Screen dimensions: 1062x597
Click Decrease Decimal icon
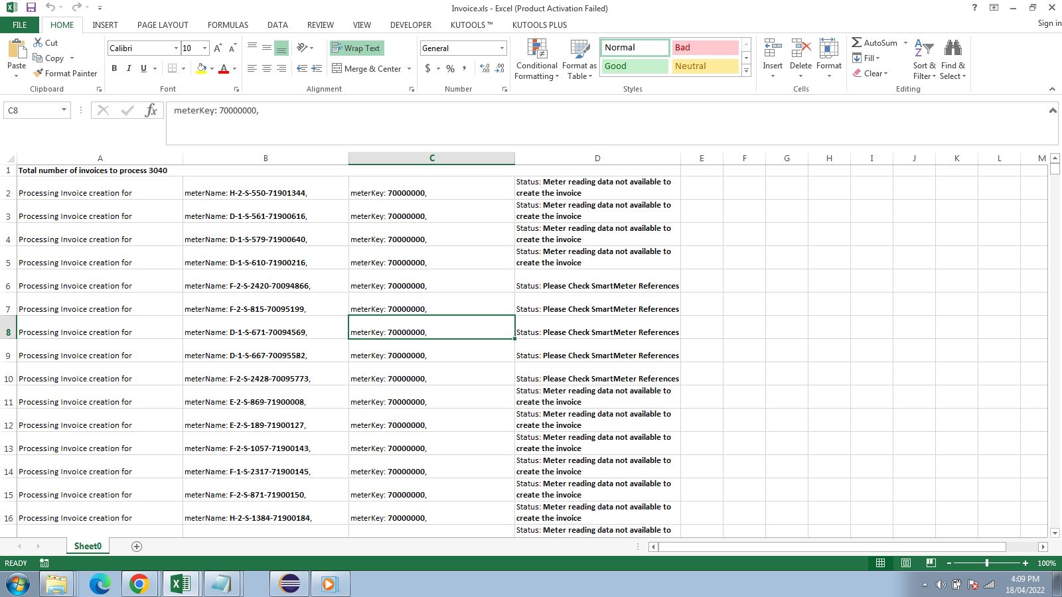click(500, 68)
